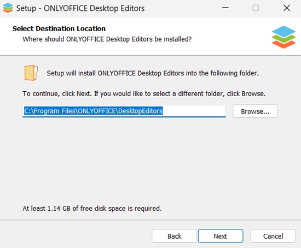Click the 'Setup - ONLYOFFICE Desktop Editors' title text
This screenshot has width=301, height=248.
click(x=80, y=8)
